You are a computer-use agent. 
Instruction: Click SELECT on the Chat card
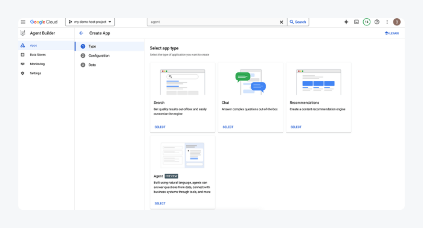tap(228, 127)
